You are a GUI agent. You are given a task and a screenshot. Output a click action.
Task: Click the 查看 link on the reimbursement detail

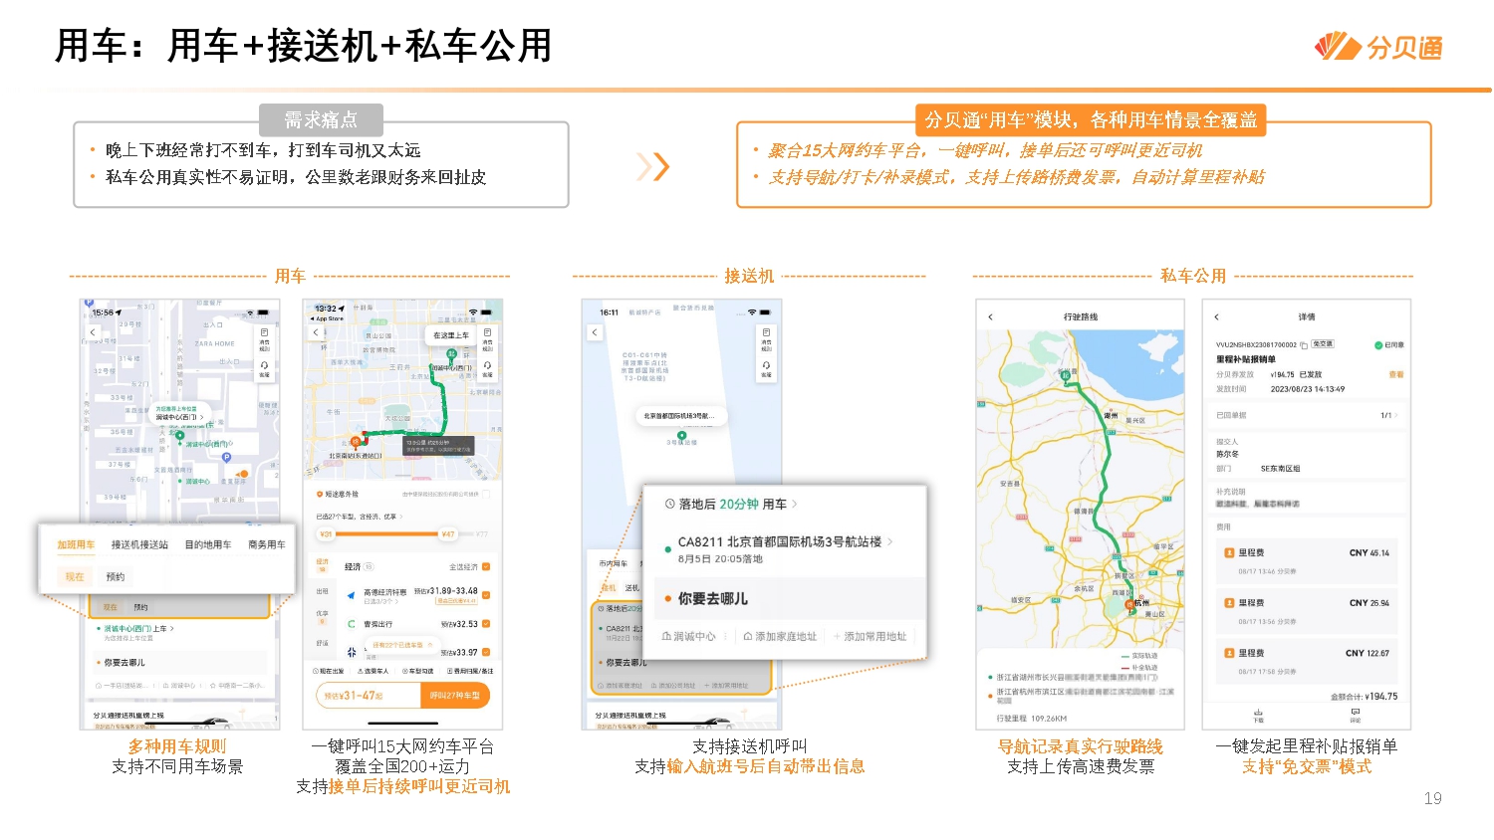pos(1395,373)
